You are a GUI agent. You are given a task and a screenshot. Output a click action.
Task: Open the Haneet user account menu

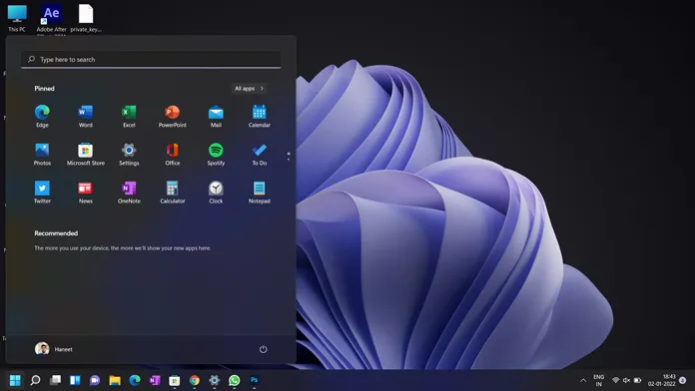54,349
